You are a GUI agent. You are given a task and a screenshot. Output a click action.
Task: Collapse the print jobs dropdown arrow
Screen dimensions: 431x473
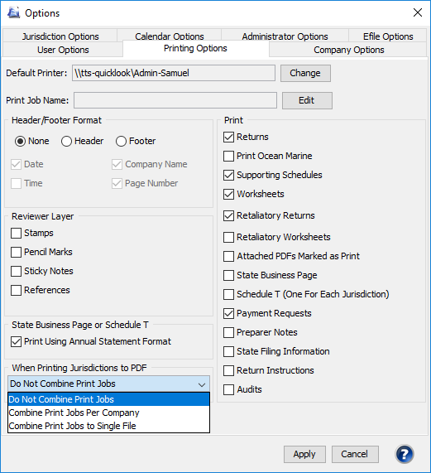pos(202,384)
